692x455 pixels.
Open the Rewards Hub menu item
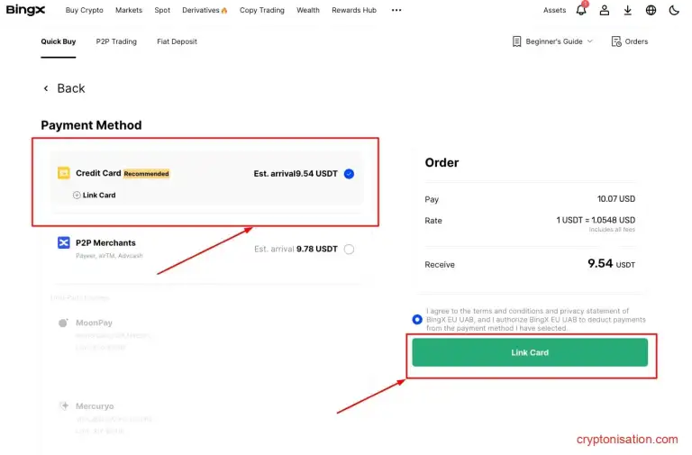coord(354,11)
